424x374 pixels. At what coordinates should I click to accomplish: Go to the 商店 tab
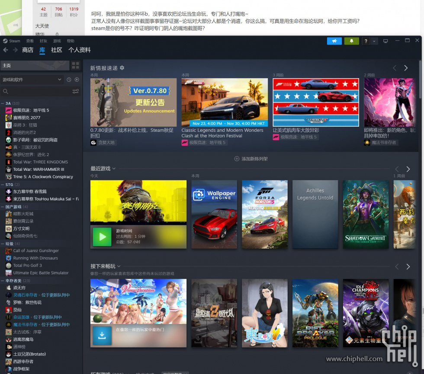(x=28, y=50)
